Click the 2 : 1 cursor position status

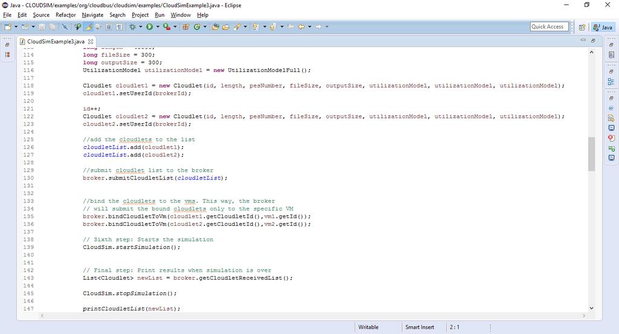click(455, 327)
